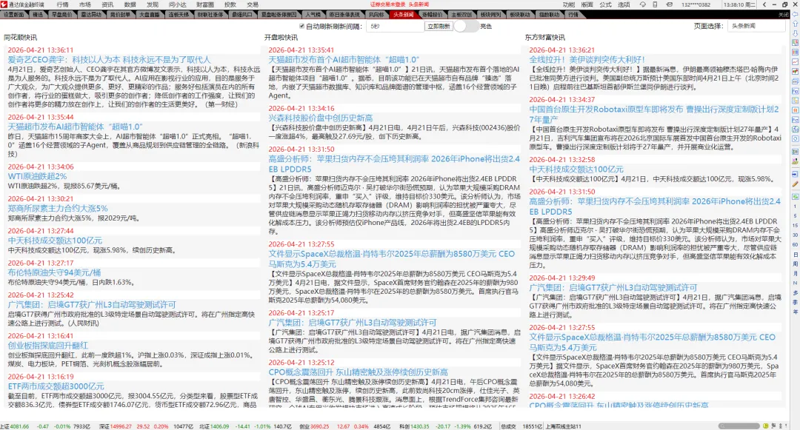800x430 pixels.
Task: Open the 功能 menu
Action: point(569,4)
